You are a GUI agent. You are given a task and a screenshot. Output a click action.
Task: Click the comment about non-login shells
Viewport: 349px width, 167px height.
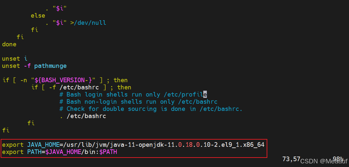[139, 102]
